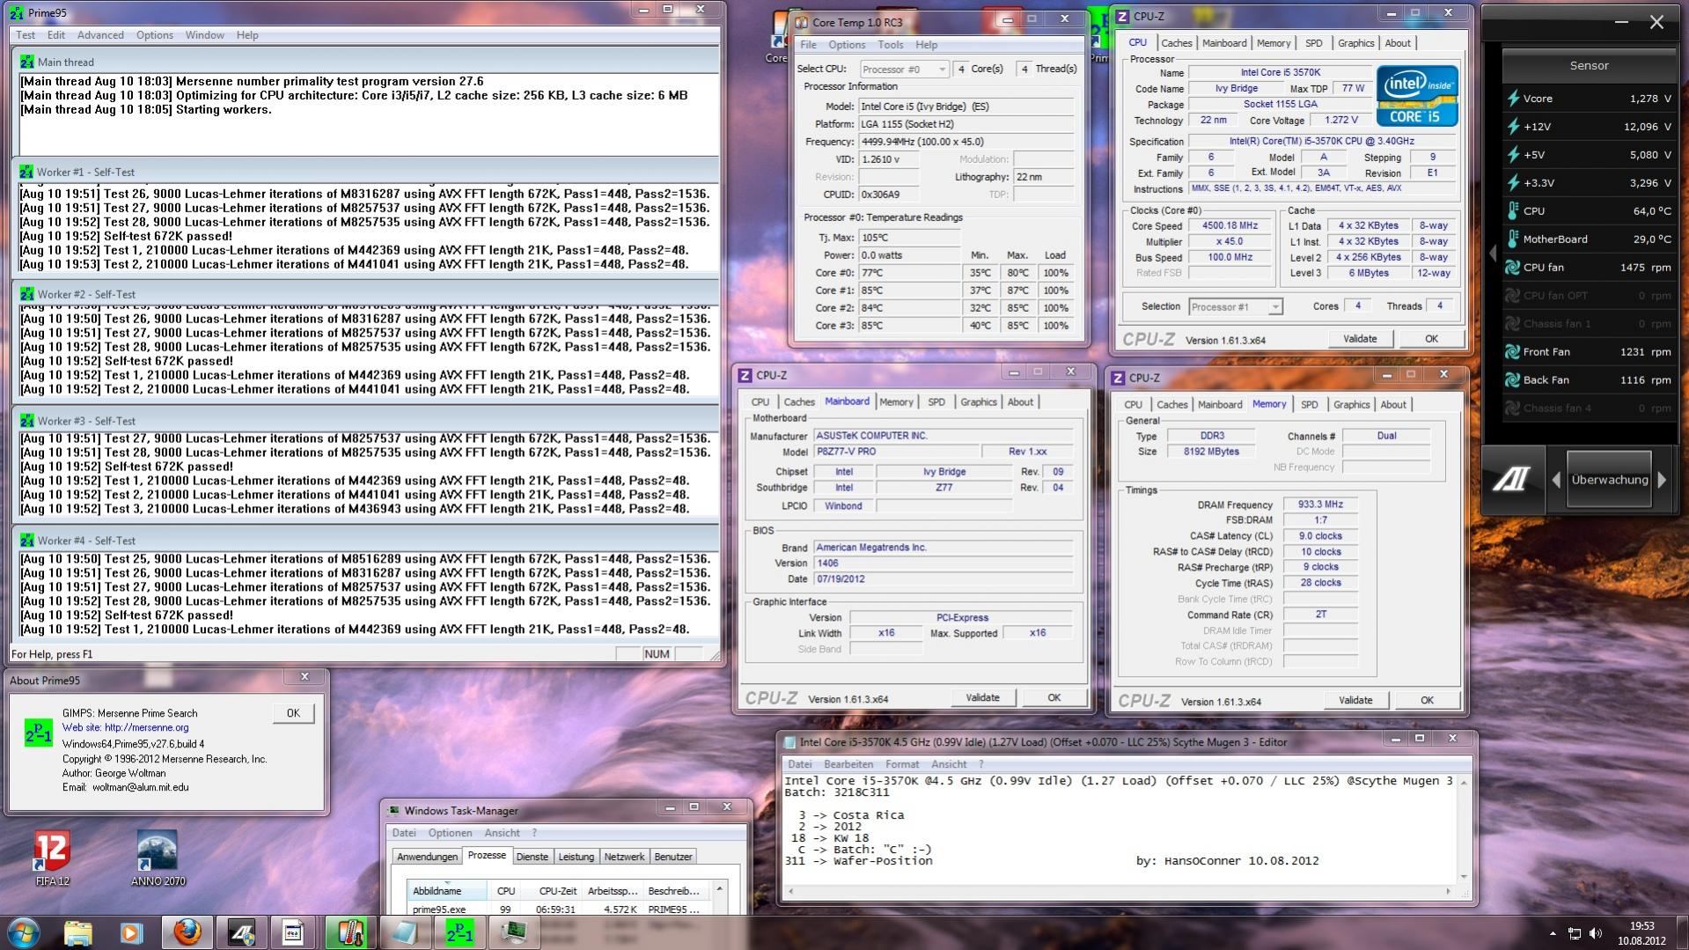The image size is (1689, 950).
Task: Switch to the SPD tab in the CPU-Z Mainboard window
Action: point(936,402)
